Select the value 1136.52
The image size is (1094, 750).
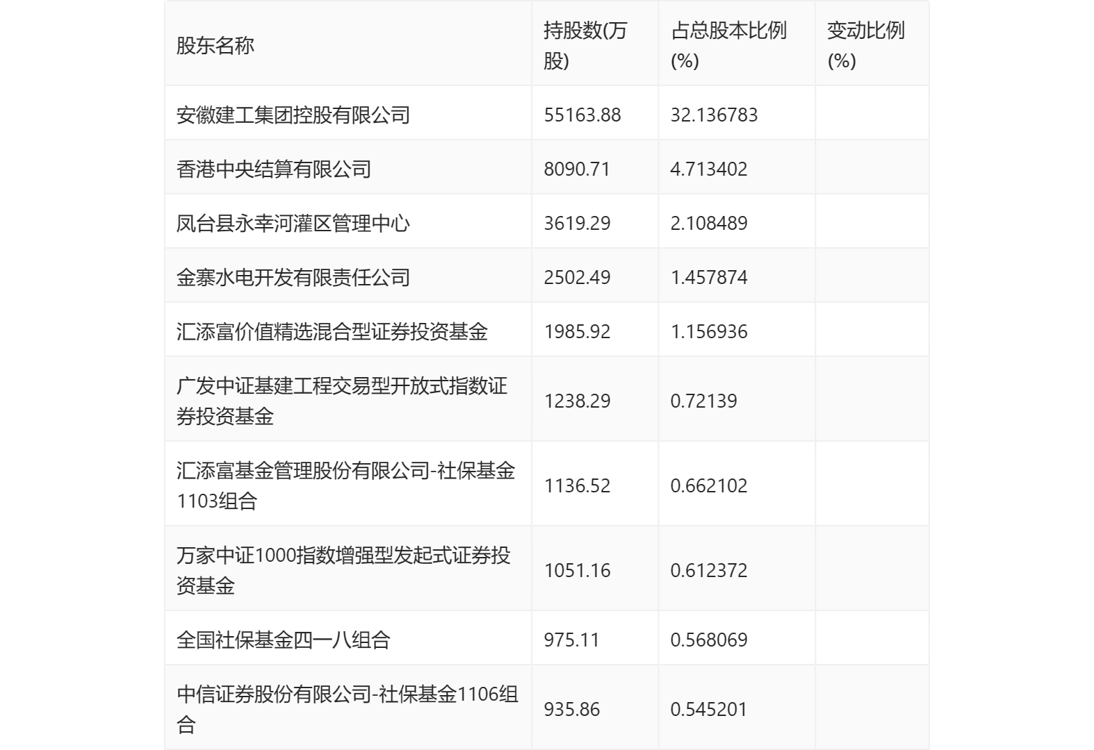coord(577,485)
